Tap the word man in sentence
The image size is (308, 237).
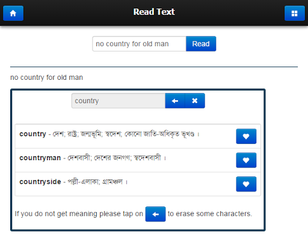76,77
